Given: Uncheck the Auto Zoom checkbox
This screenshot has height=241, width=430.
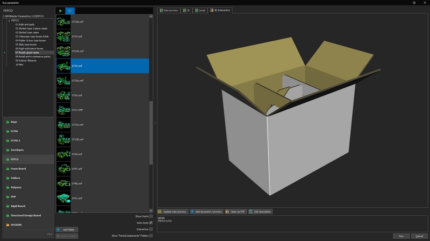Looking at the screenshot, I should point(151,223).
